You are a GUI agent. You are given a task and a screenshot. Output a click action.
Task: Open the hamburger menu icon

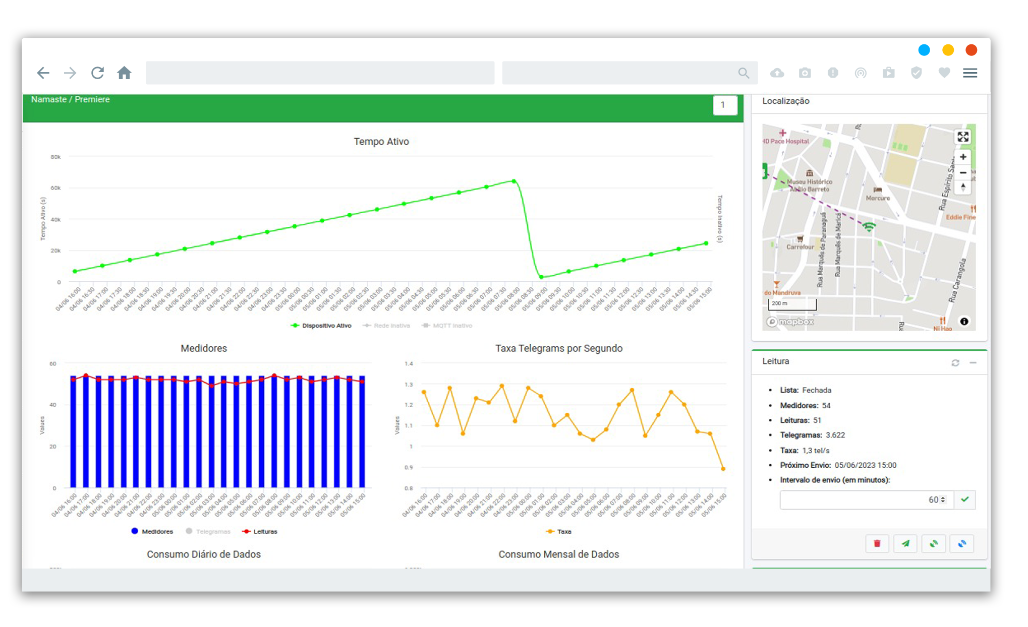click(970, 73)
